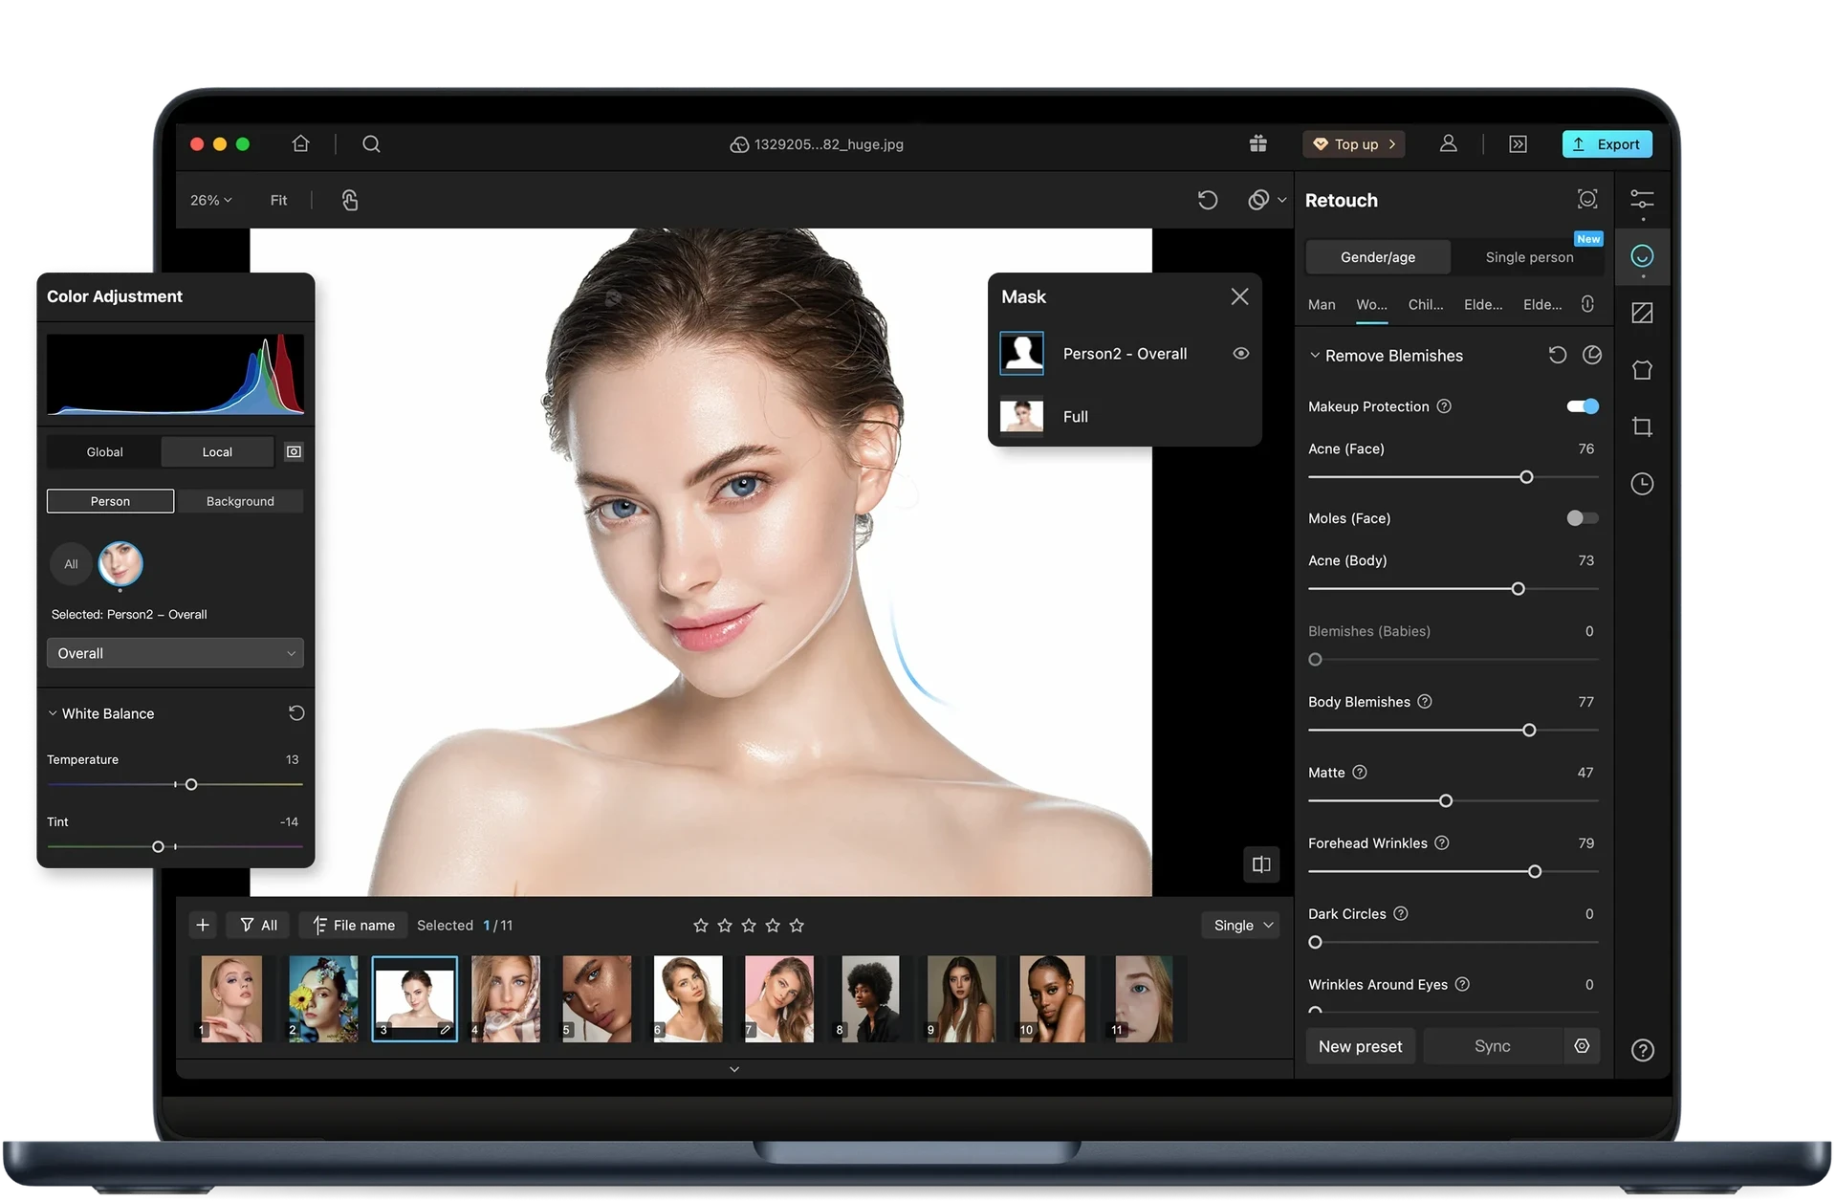Click the Export button

pos(1606,144)
